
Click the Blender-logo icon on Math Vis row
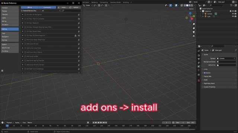[x=79, y=19]
